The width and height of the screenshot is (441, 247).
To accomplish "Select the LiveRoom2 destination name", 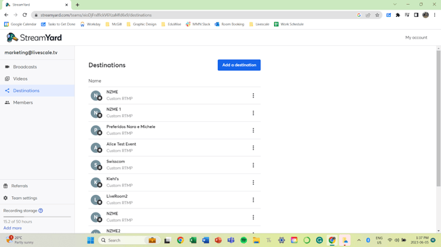I will pos(117,196).
